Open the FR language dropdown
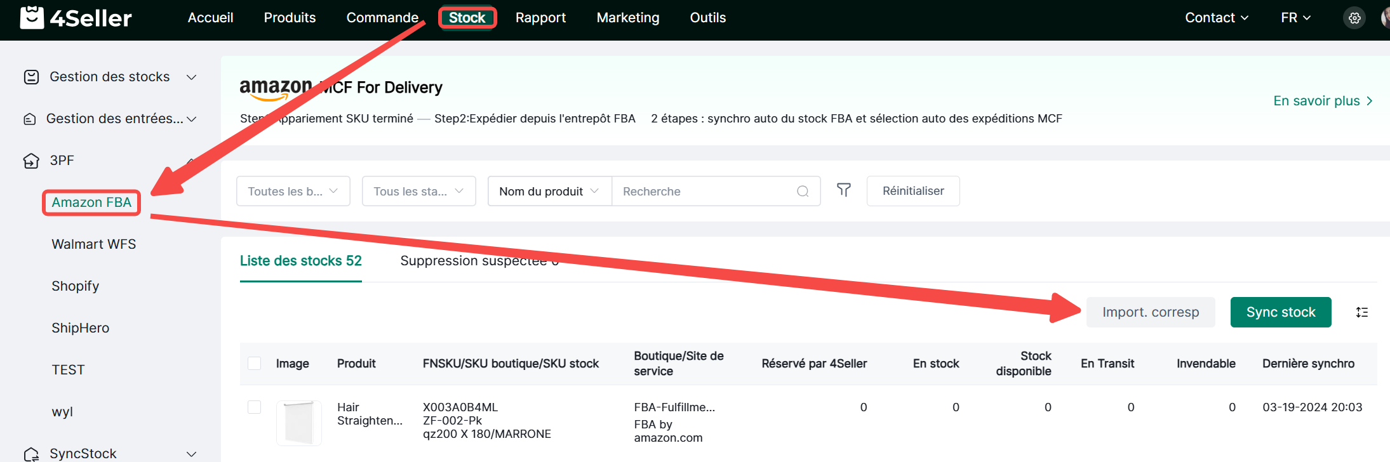1390x462 pixels. coord(1295,18)
